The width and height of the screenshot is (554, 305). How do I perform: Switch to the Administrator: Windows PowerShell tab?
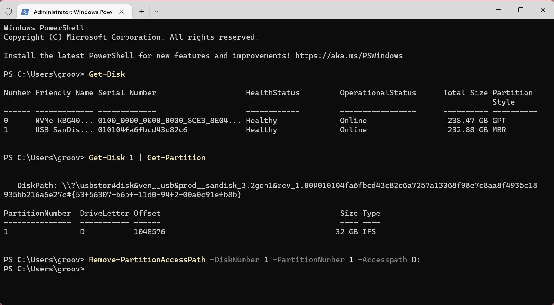(x=72, y=12)
